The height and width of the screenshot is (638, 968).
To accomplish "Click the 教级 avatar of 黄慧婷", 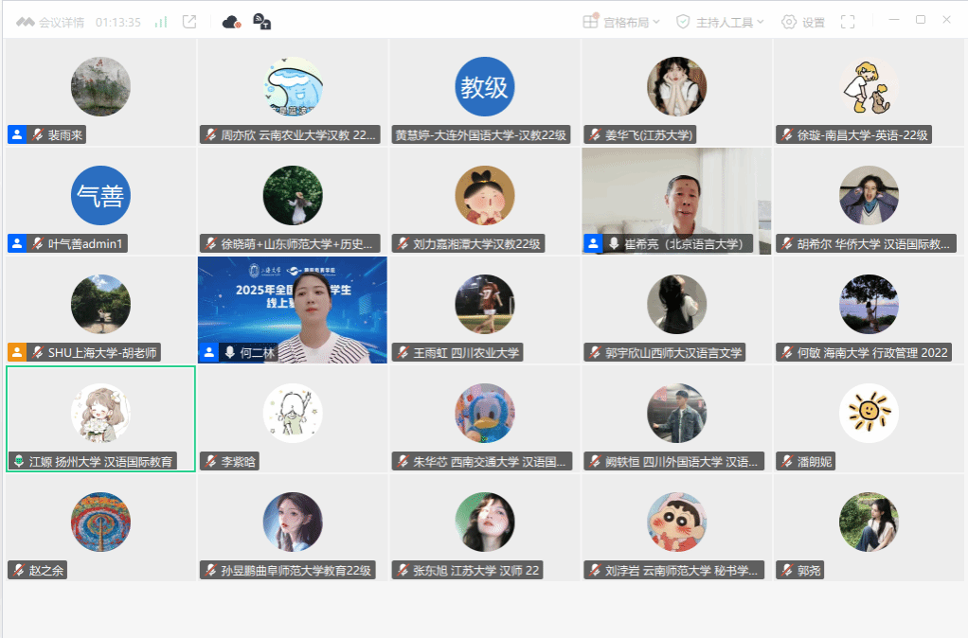I will (x=484, y=87).
